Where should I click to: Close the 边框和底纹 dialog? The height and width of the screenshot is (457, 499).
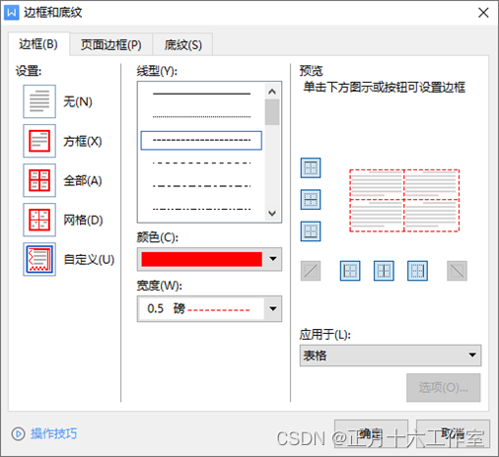tap(483, 13)
